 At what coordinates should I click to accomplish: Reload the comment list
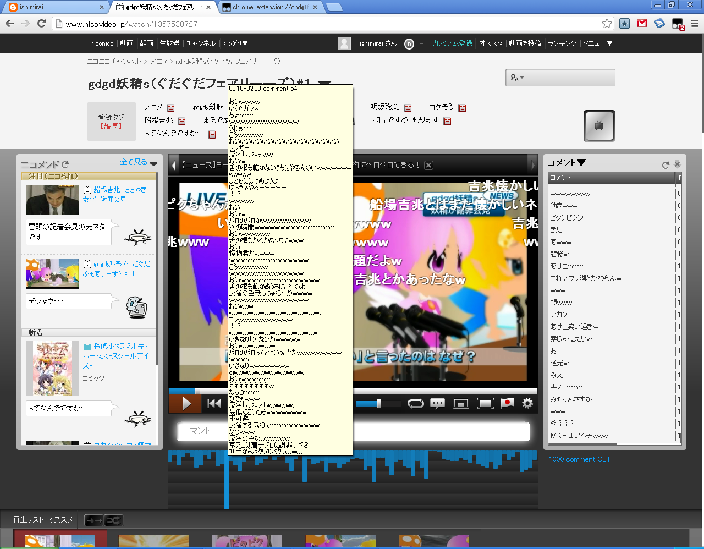tap(665, 164)
